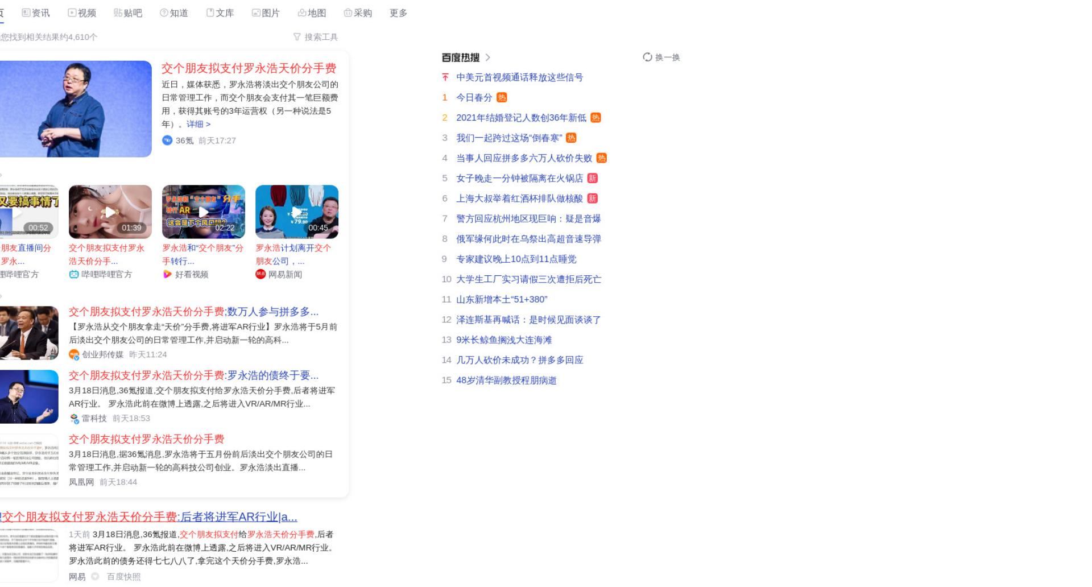Open hot topic 女子晚走一分钟被隔离在火锅店
This screenshot has height=587, width=1092.
tap(519, 178)
